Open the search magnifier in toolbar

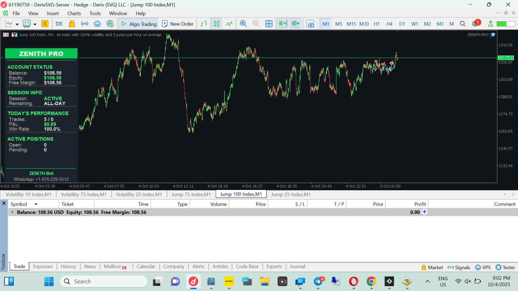point(463,24)
